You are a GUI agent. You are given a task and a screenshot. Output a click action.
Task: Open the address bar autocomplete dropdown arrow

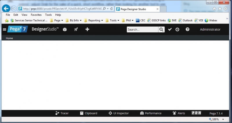pyautogui.click(x=108, y=9)
